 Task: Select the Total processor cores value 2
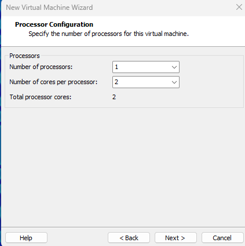114,97
